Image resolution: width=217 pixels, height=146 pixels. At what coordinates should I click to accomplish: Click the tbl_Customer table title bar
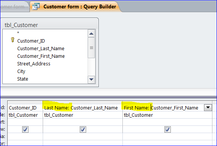pos(49,25)
